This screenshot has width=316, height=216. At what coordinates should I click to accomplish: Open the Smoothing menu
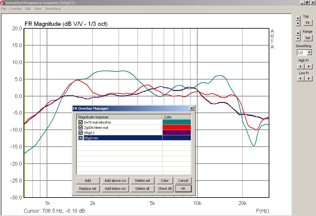[53, 9]
